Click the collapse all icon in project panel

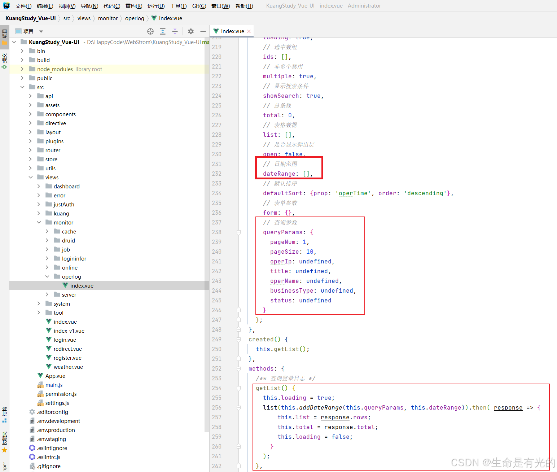point(175,31)
